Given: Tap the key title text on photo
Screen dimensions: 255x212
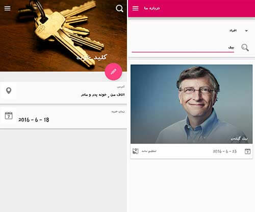Looking at the screenshot, I should pyautogui.click(x=92, y=57).
